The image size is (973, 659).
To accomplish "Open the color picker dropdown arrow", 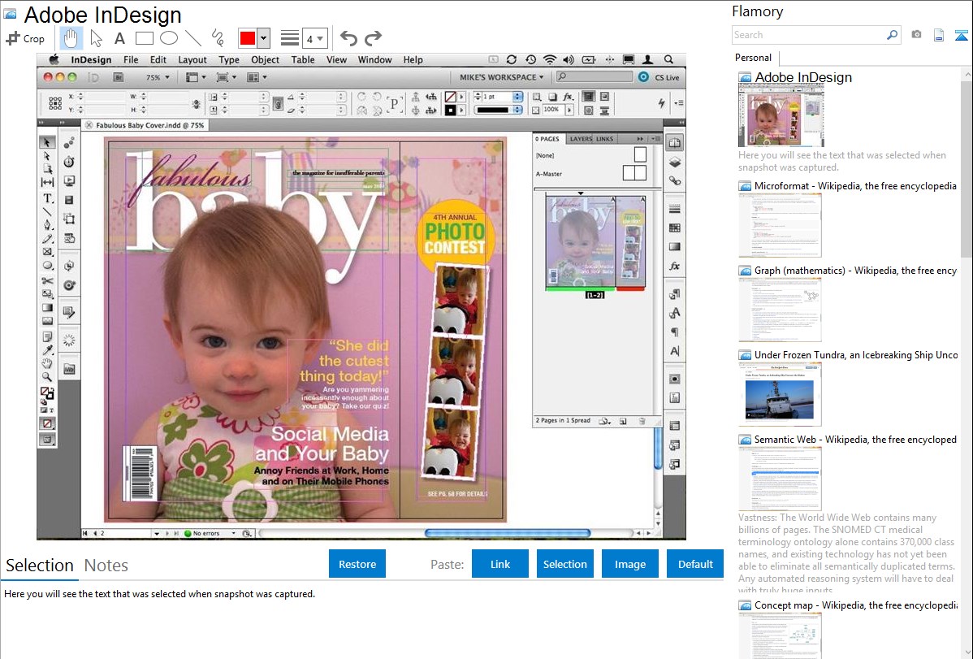I will pyautogui.click(x=263, y=38).
